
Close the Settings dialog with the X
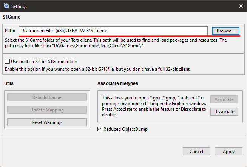click(241, 6)
